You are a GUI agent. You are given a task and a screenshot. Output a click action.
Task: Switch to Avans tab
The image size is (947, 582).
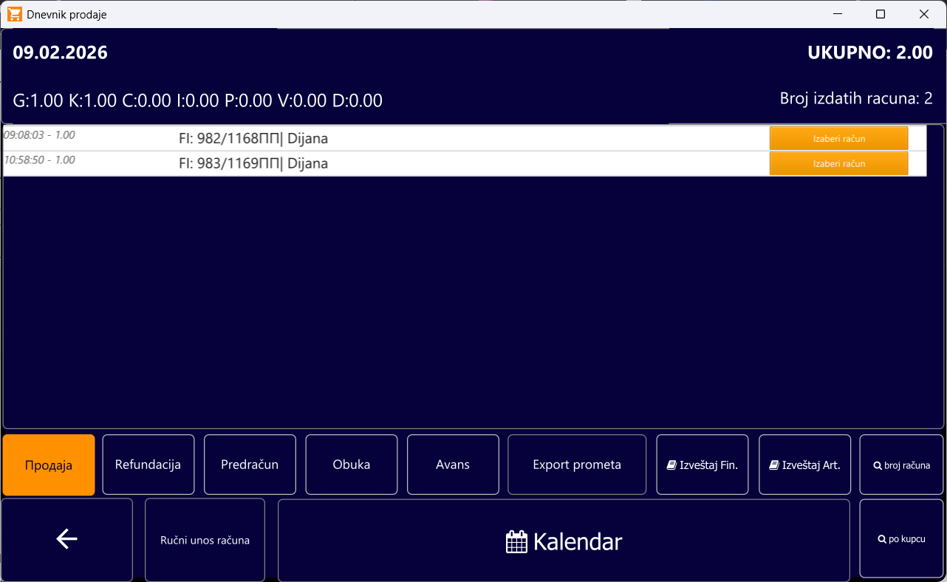coord(452,465)
